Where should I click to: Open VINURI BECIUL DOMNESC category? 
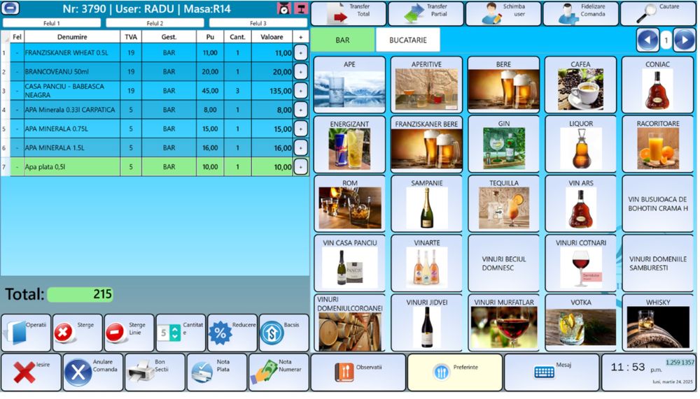(x=503, y=263)
